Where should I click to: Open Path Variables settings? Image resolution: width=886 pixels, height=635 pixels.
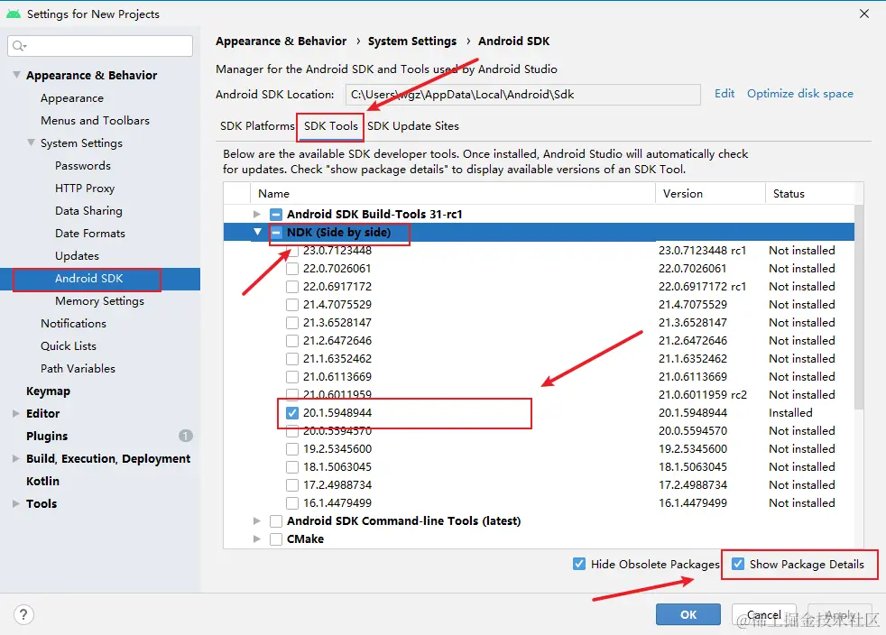pyautogui.click(x=78, y=368)
